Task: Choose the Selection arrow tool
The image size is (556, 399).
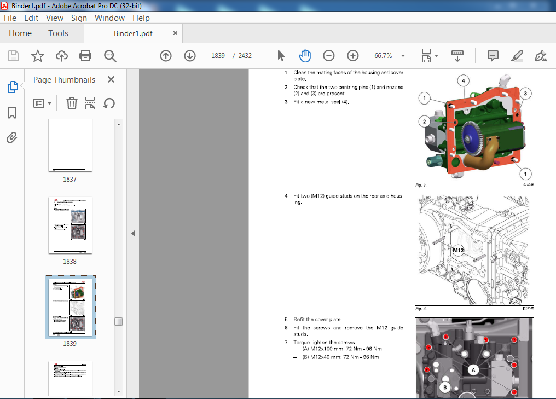Action: (281, 56)
